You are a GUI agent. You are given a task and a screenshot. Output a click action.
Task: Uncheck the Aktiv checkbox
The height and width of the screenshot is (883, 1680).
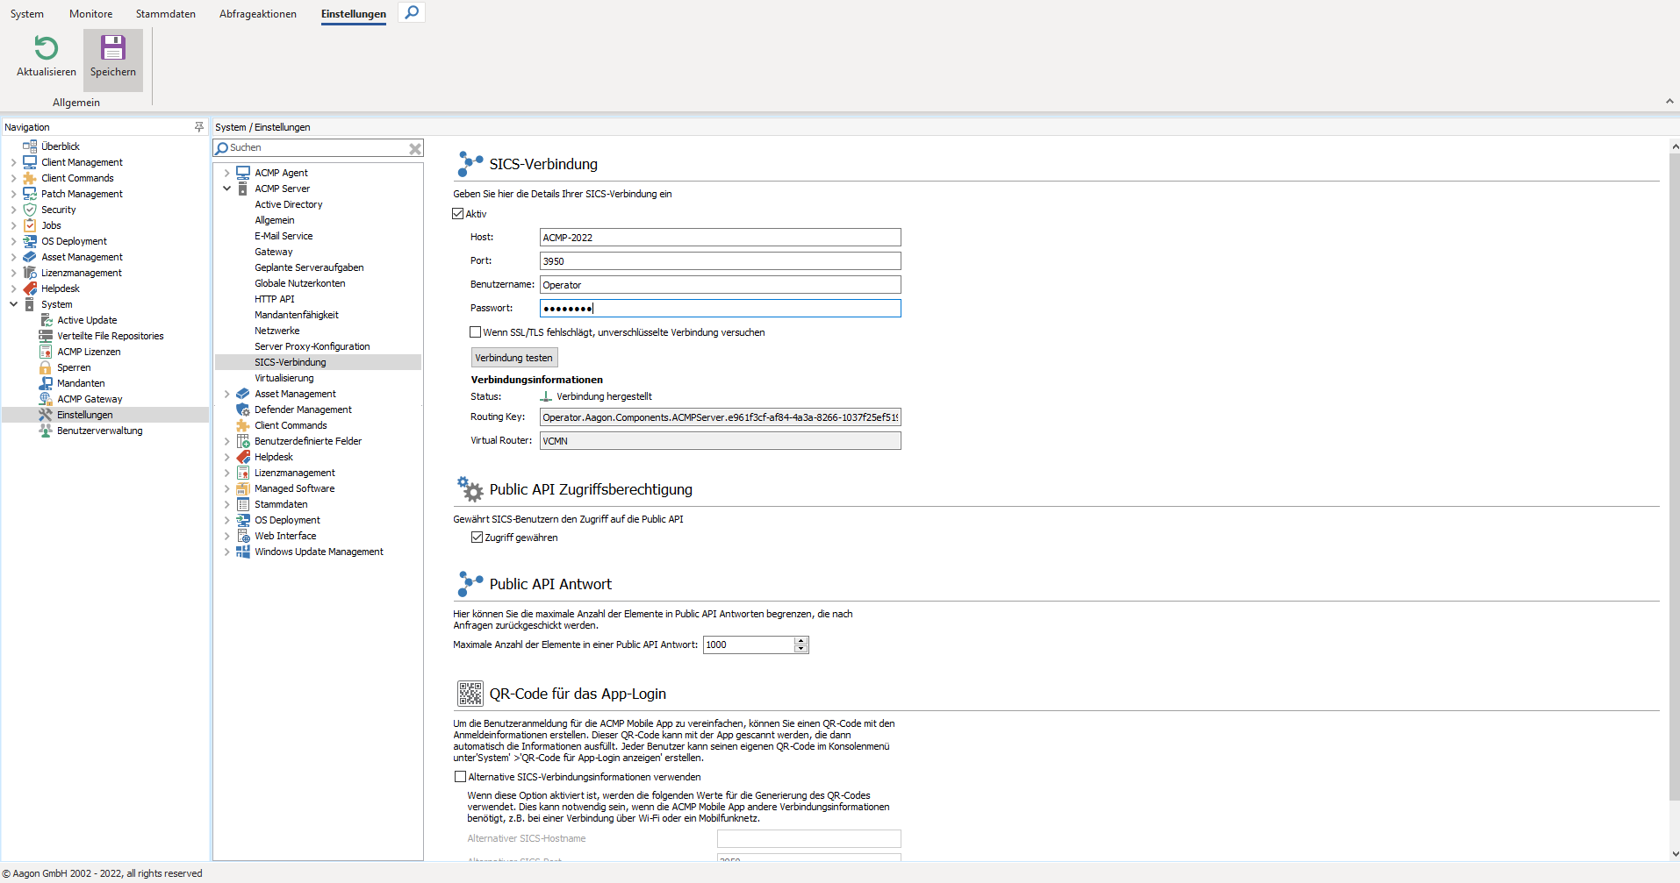[458, 214]
